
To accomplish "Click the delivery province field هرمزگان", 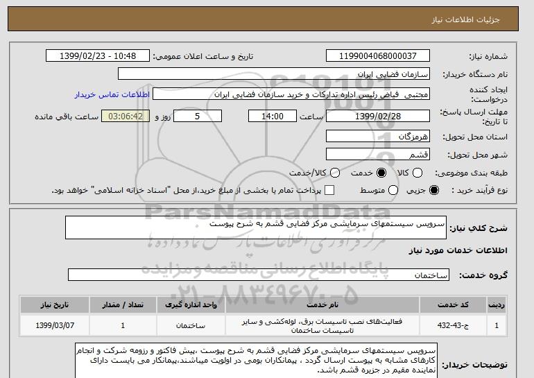I will point(378,136).
